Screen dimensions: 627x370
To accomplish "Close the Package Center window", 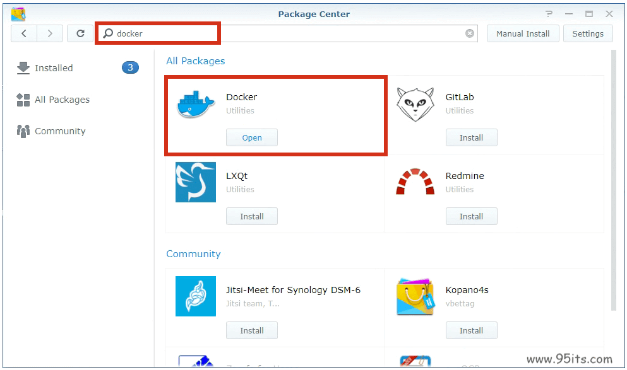I will point(609,14).
